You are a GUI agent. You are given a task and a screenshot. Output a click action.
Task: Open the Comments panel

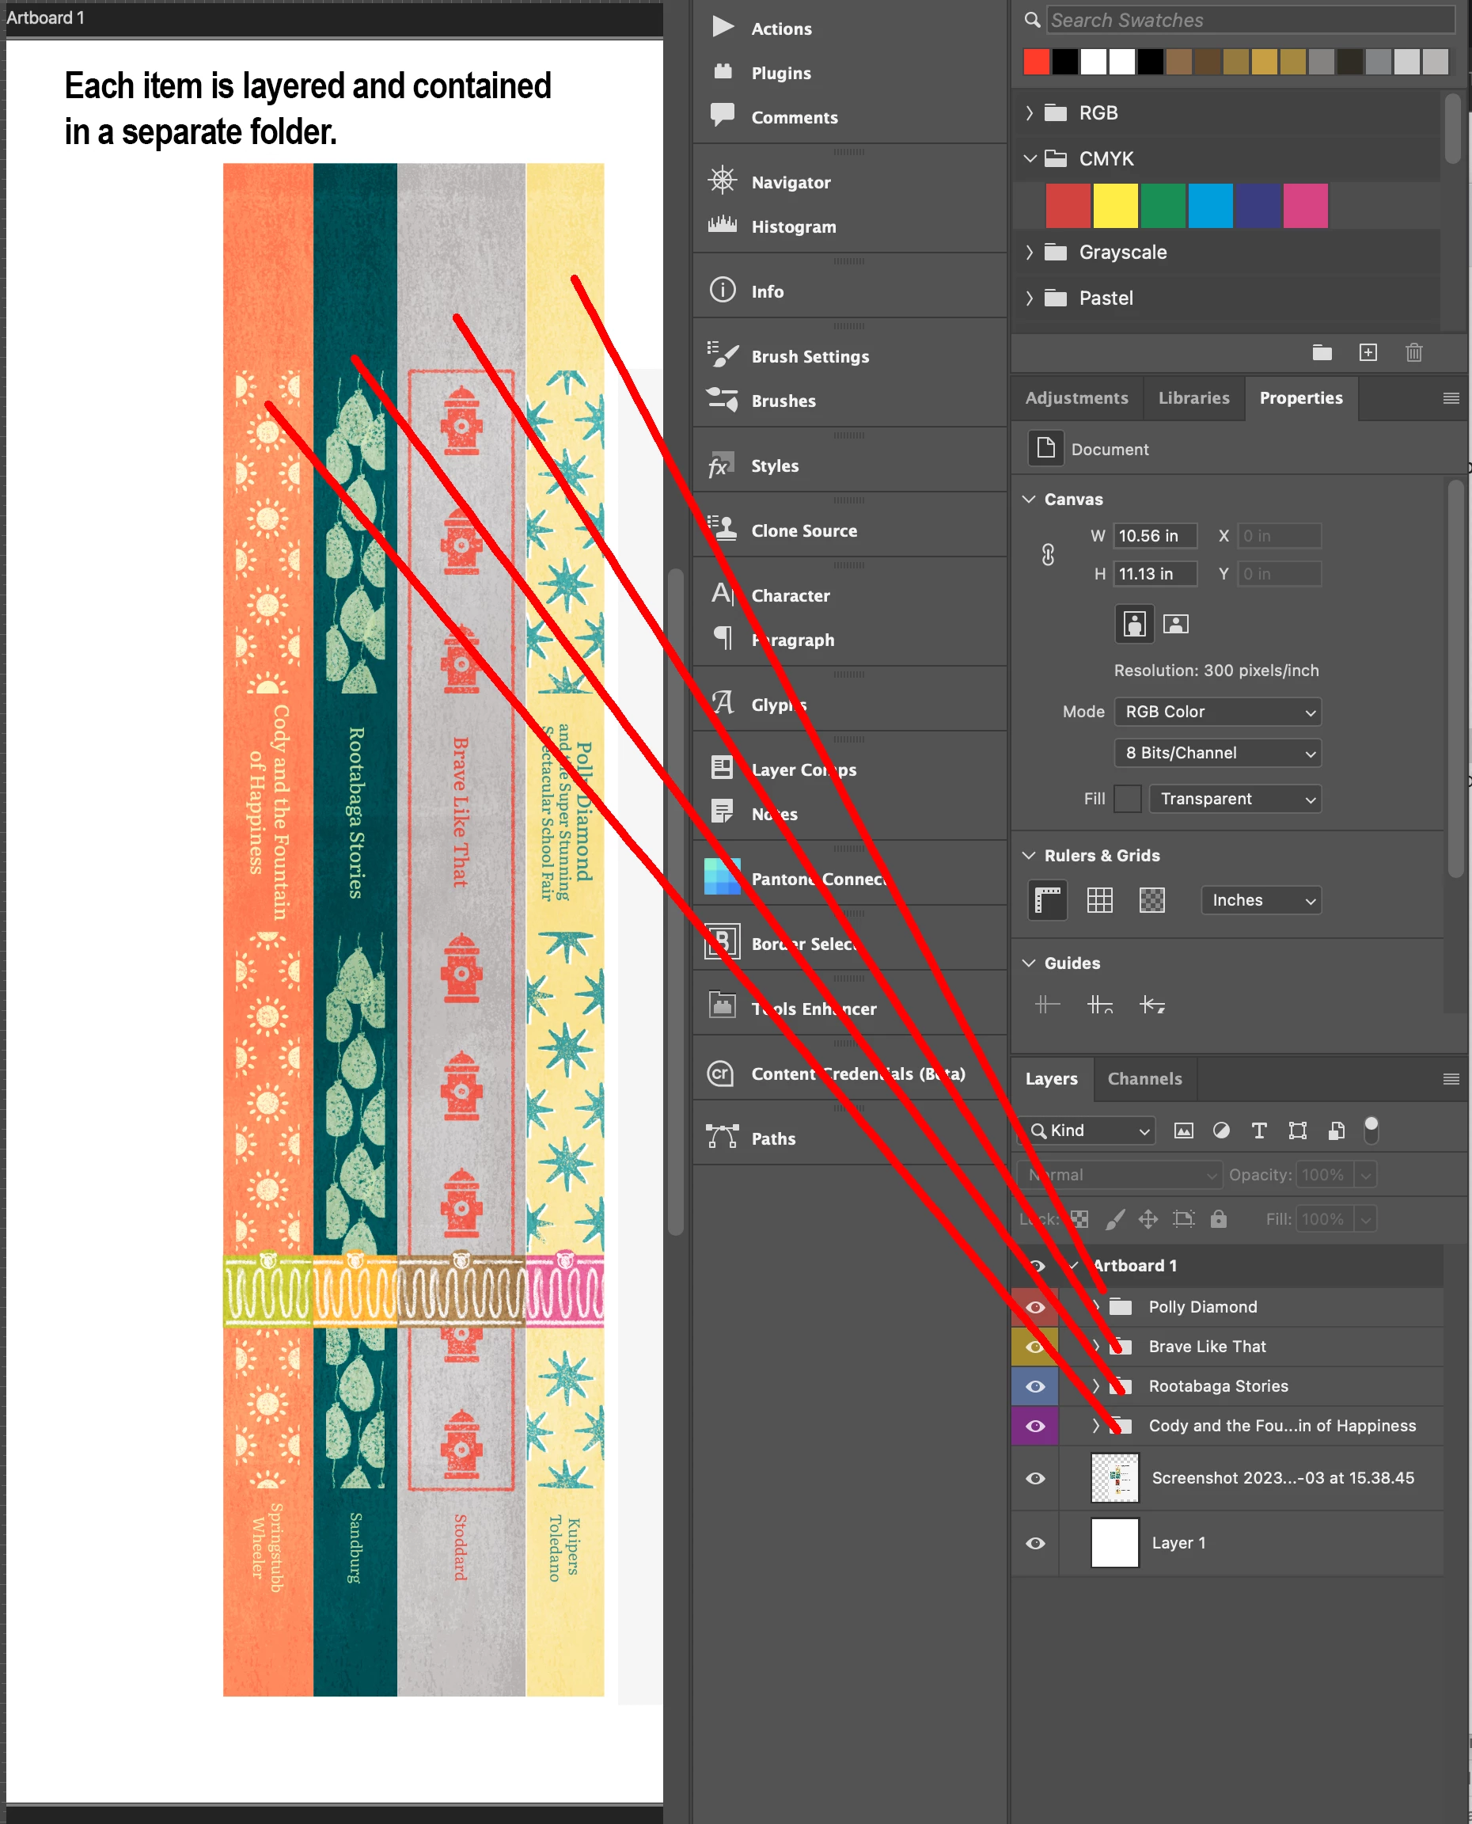772,117
